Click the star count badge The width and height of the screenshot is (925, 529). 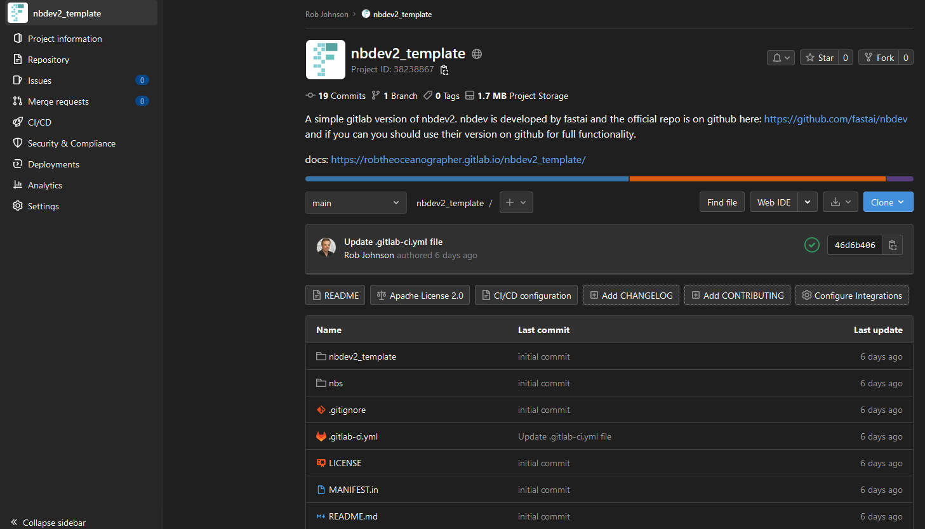[x=846, y=58]
